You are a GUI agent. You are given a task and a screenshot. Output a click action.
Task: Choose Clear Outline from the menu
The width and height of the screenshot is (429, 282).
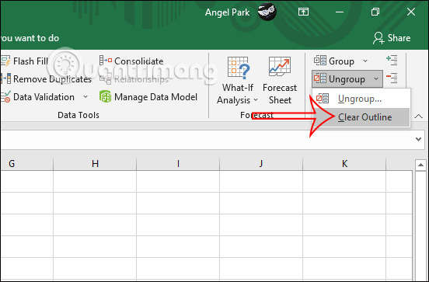361,117
